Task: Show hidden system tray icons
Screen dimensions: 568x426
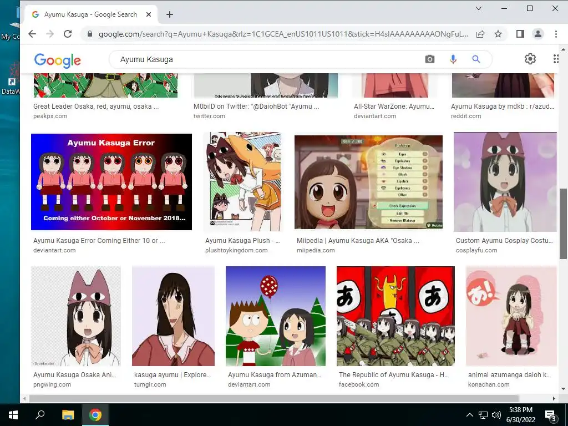Action: [x=469, y=415]
